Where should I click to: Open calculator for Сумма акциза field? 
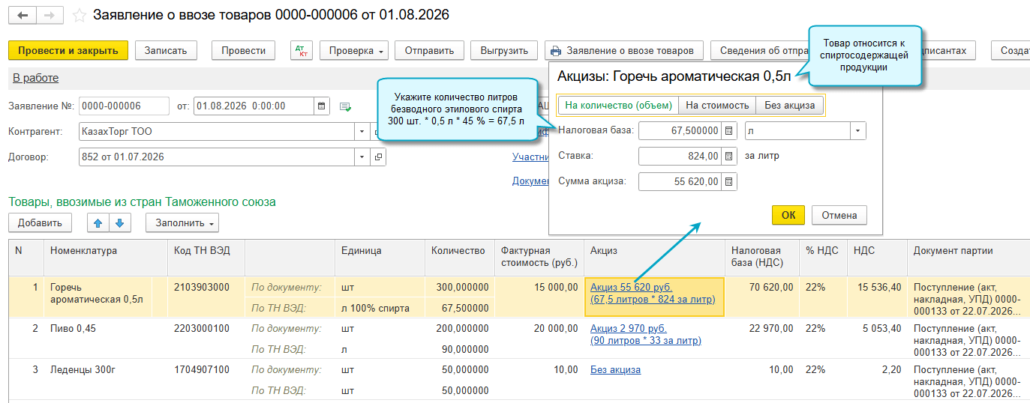(x=728, y=181)
